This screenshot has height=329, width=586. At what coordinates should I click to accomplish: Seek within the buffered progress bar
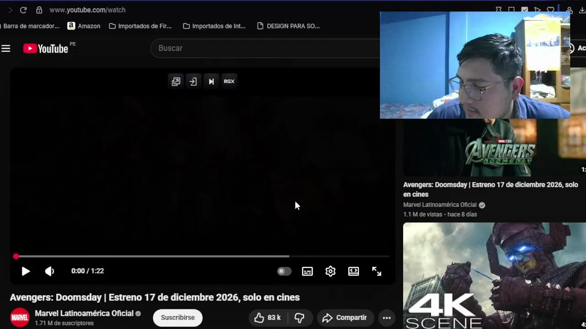(x=152, y=256)
